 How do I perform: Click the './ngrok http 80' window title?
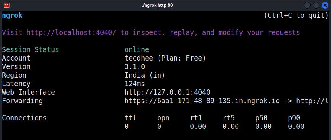tap(157, 5)
